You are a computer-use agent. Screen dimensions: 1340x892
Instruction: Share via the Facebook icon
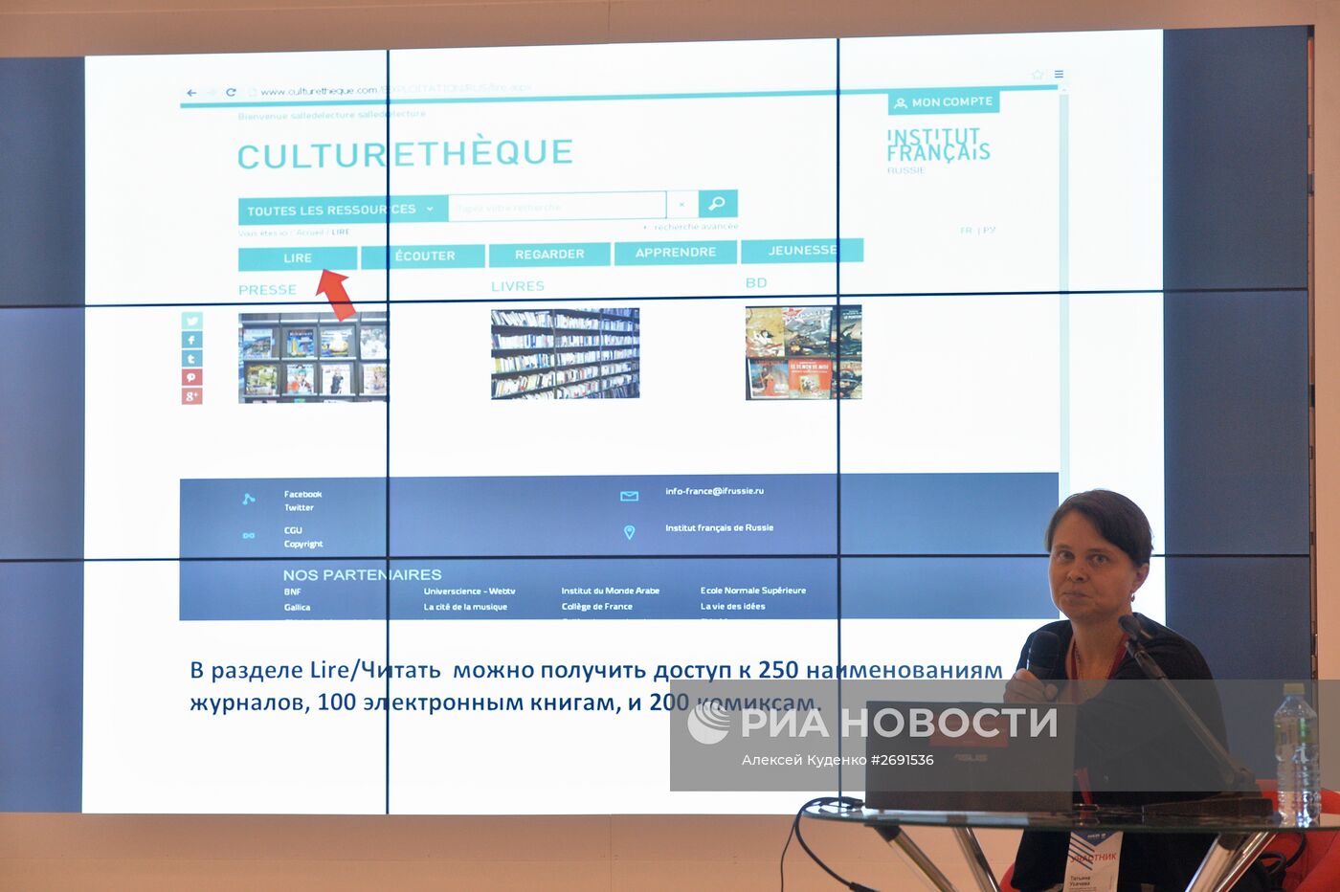click(x=191, y=340)
